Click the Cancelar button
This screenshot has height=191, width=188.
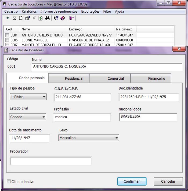(x=168, y=181)
